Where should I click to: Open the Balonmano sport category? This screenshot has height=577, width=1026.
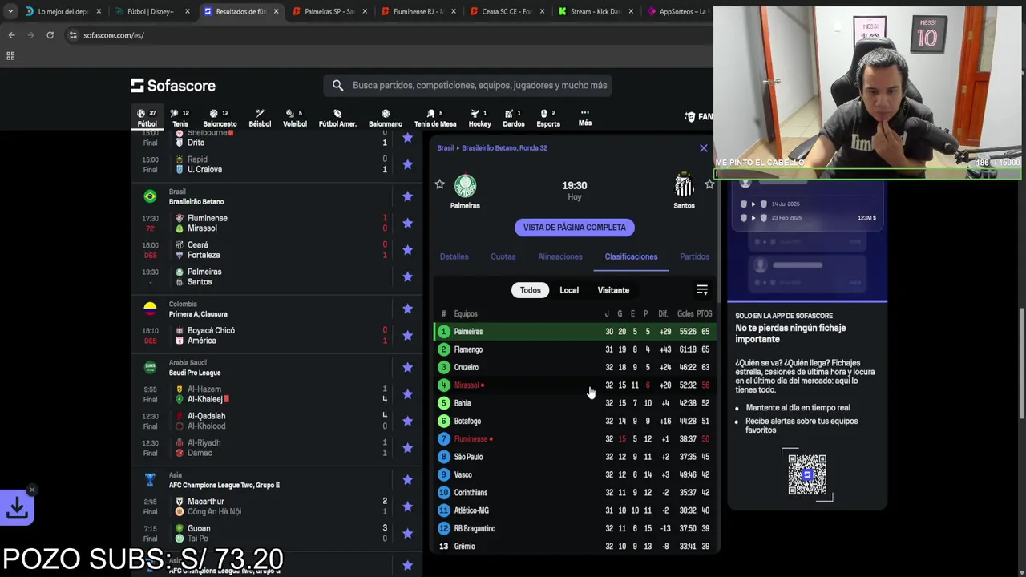click(386, 118)
